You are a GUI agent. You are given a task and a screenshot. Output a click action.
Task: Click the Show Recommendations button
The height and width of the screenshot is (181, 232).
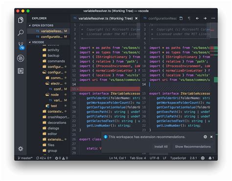pyautogui.click(x=193, y=147)
